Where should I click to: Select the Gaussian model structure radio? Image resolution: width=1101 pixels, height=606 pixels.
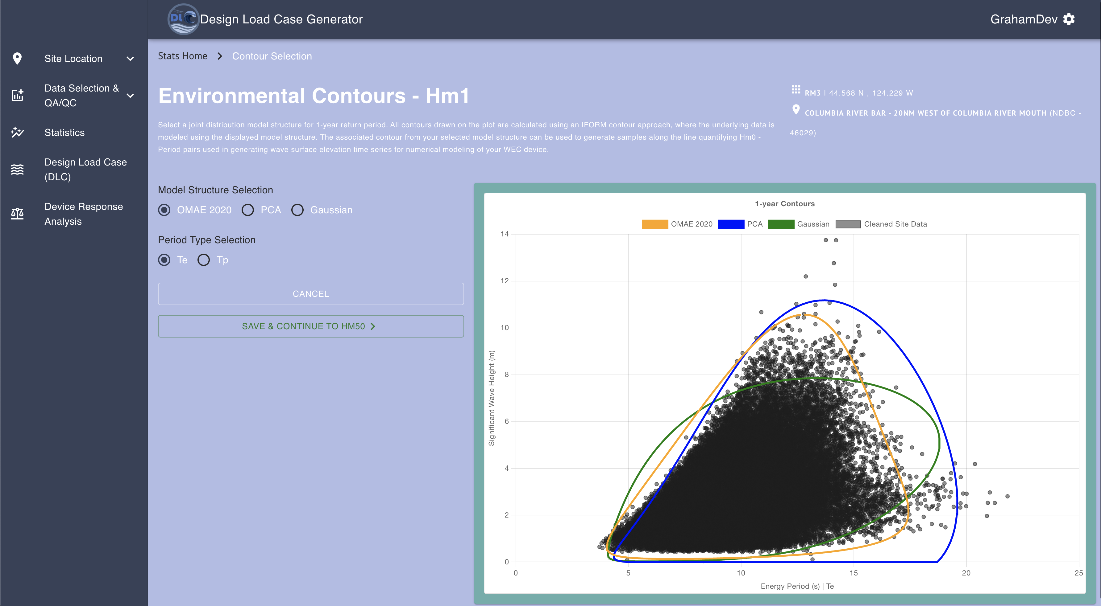point(297,210)
